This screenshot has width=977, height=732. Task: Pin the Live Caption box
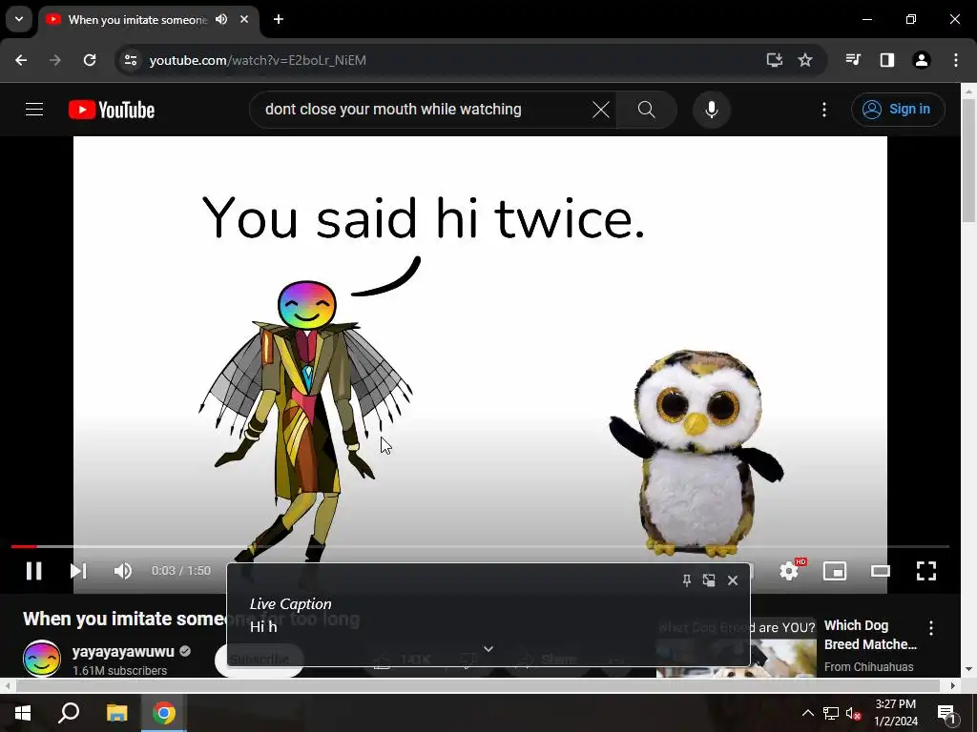point(687,580)
